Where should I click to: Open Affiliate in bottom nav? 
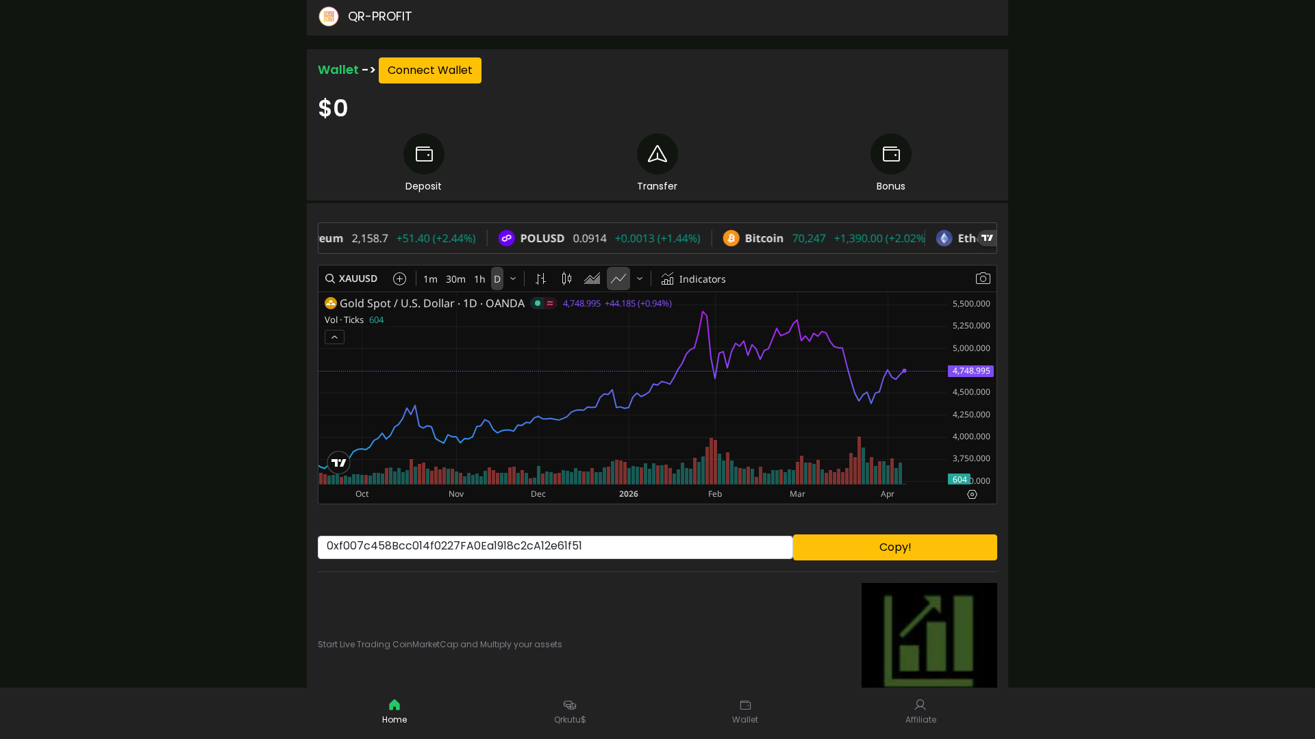pos(920,712)
